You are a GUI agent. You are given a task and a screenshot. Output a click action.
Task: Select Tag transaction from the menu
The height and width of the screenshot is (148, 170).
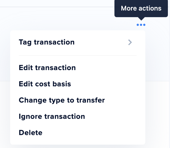coord(78,42)
